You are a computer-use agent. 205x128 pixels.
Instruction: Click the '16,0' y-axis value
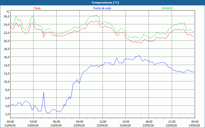point(7,57)
